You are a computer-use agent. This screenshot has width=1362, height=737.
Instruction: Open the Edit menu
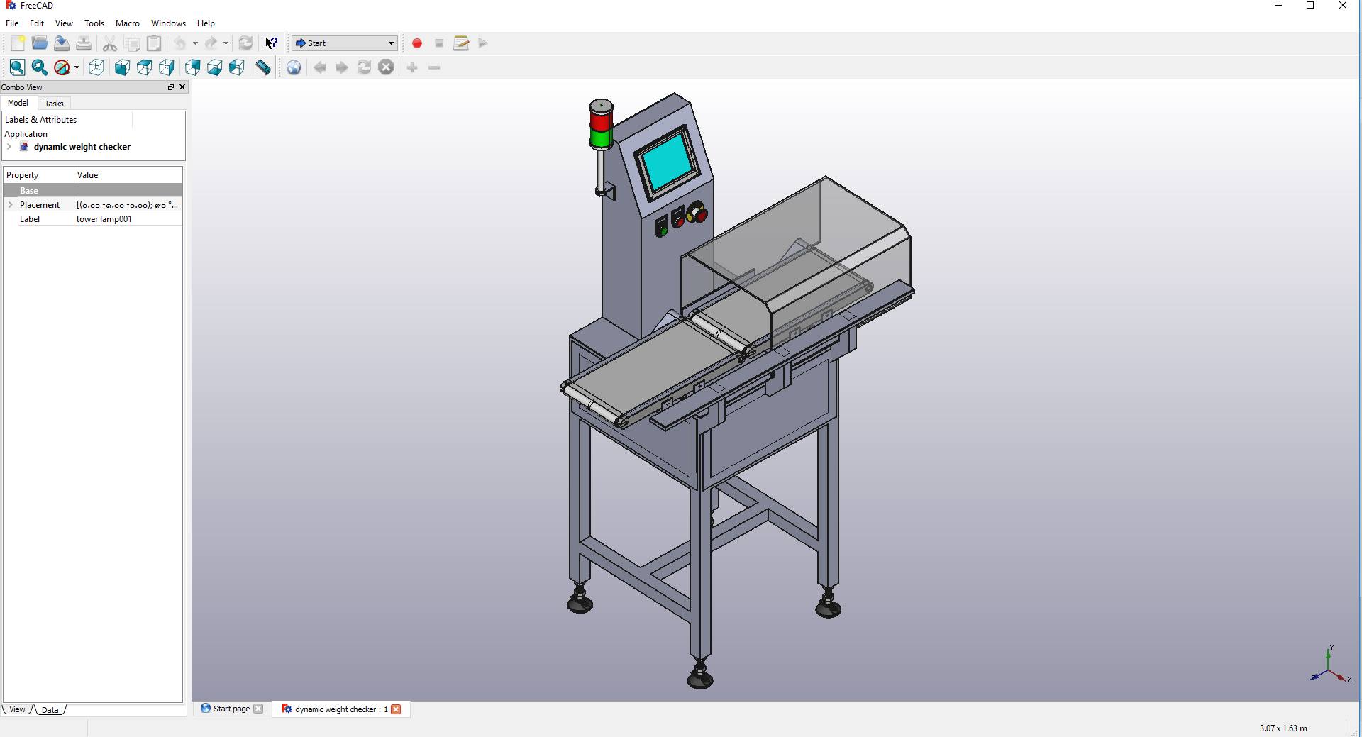pyautogui.click(x=37, y=23)
